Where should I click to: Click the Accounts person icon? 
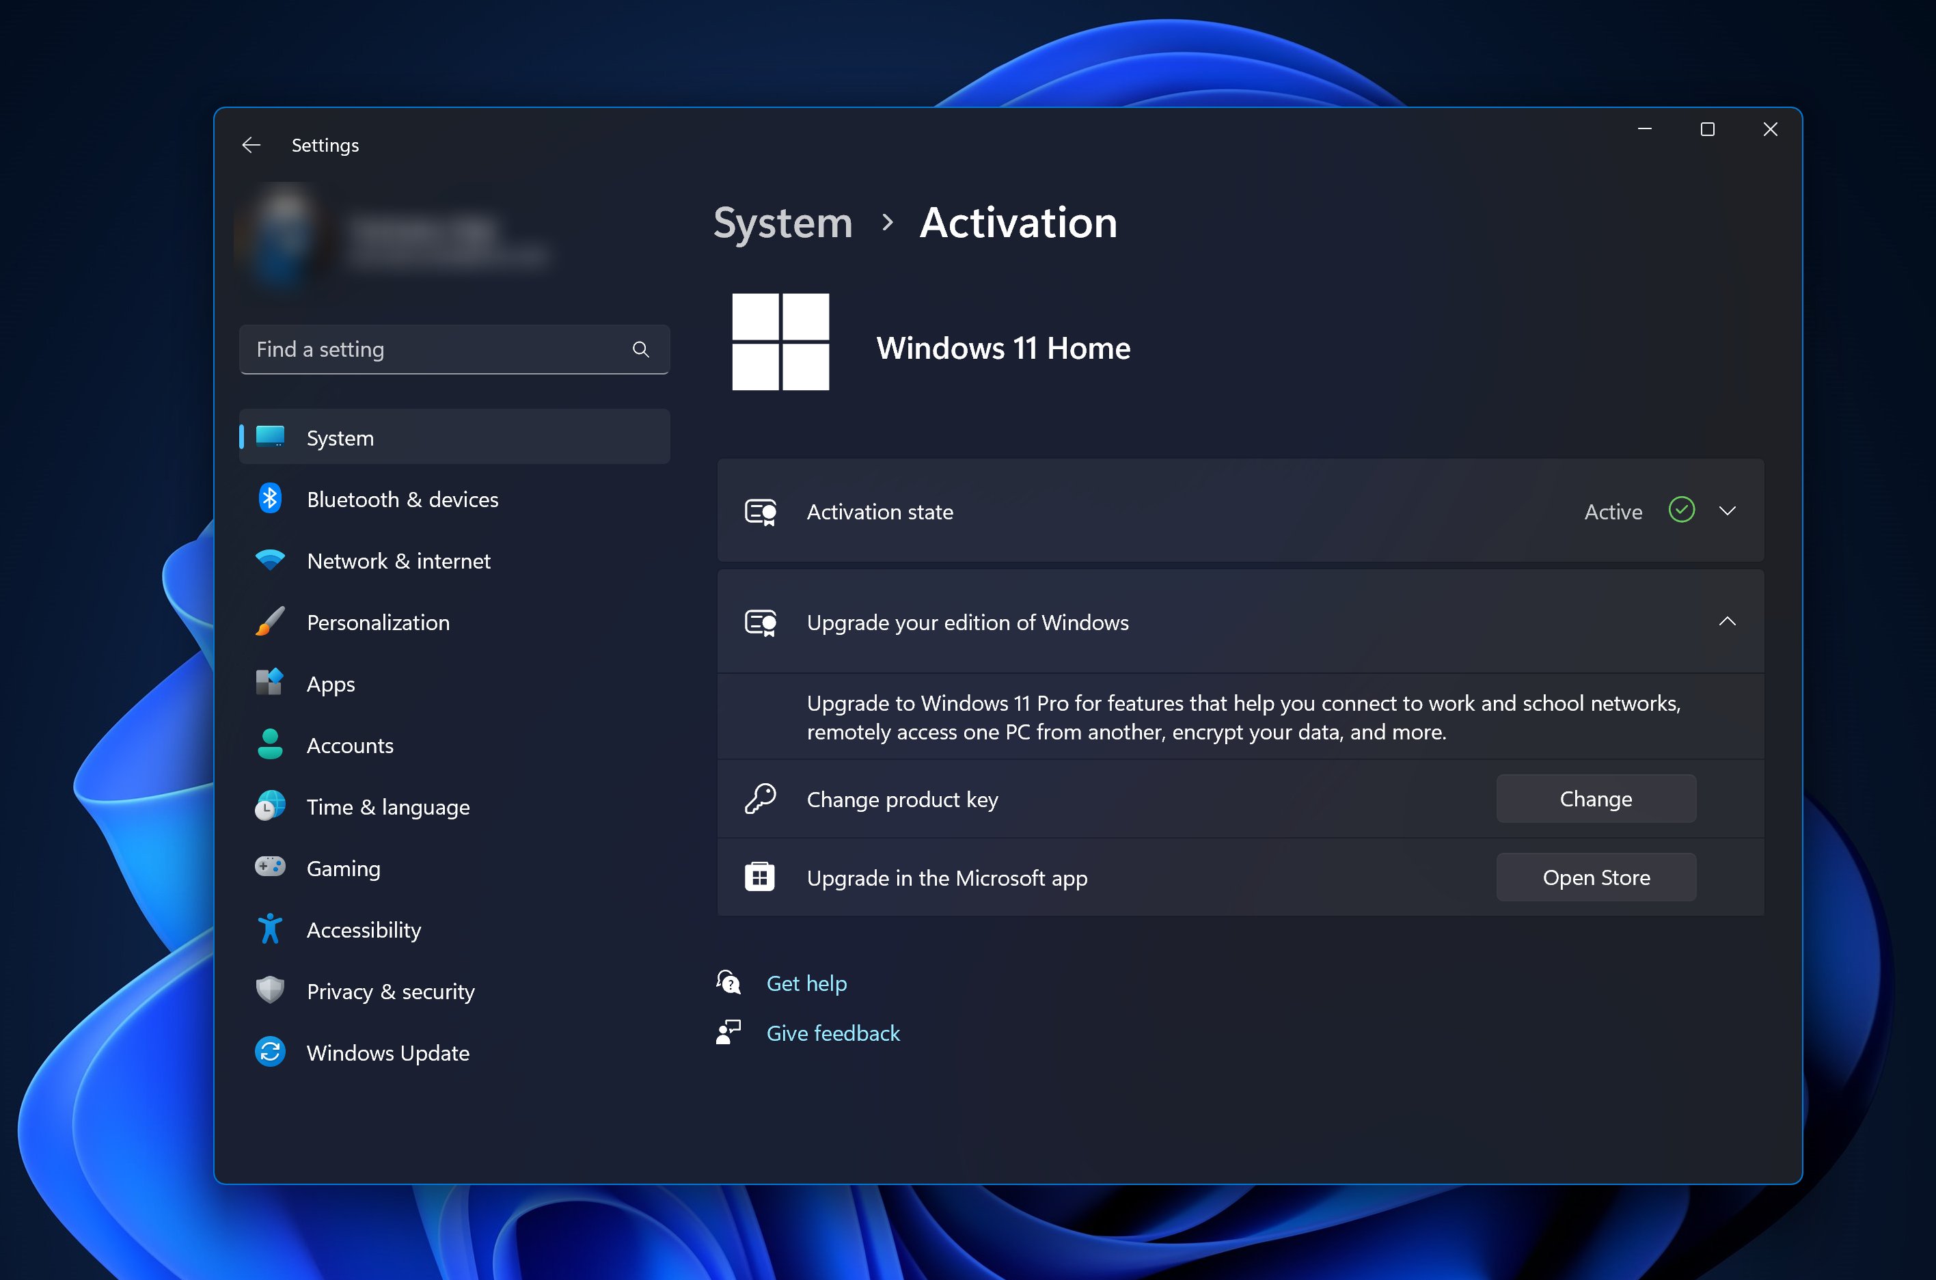270,744
